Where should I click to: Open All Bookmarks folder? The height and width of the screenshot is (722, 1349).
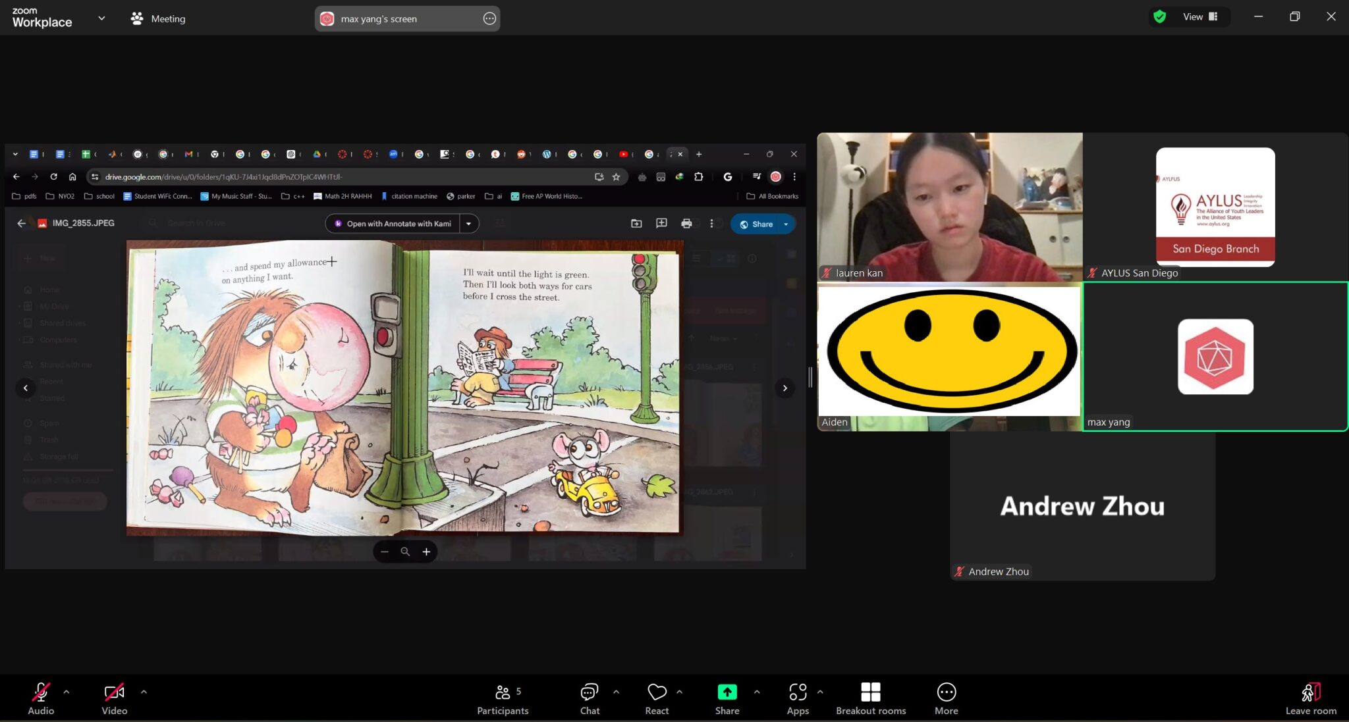point(772,196)
